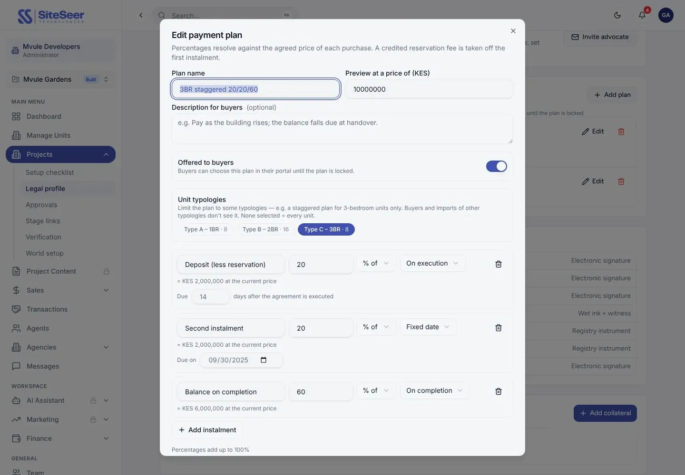This screenshot has width=685, height=475.
Task: Open the GA user avatar menu
Action: tap(666, 15)
